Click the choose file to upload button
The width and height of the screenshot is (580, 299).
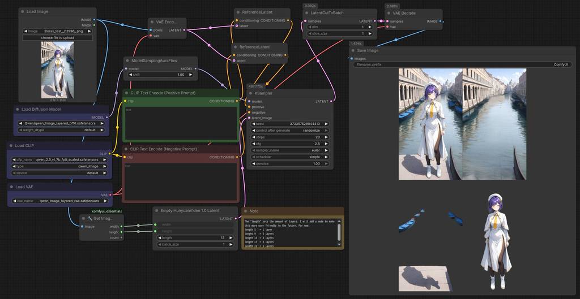tap(58, 37)
